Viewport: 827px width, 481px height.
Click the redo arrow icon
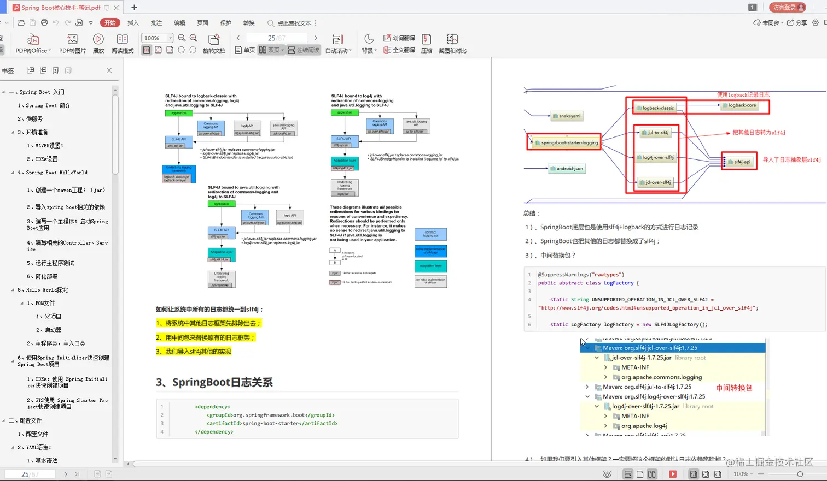coord(68,23)
